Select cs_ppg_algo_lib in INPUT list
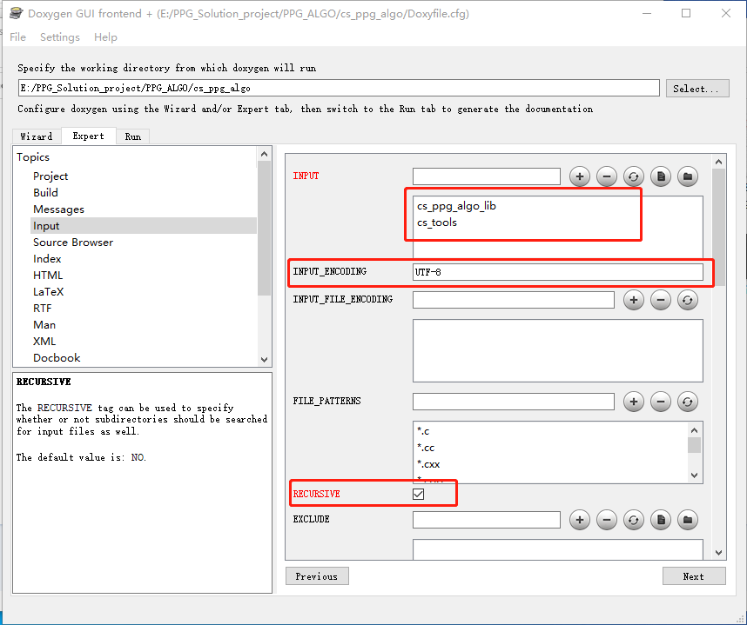 pos(456,206)
